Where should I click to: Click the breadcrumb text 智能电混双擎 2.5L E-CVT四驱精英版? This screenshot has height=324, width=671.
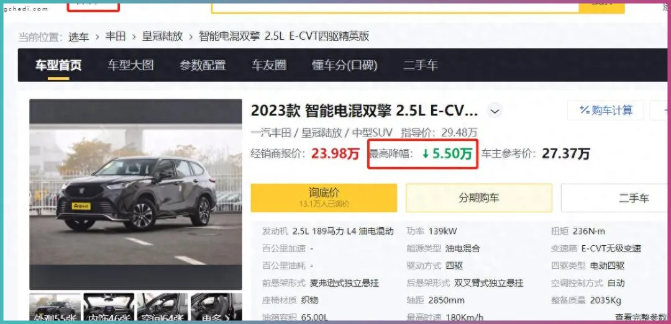coord(284,37)
